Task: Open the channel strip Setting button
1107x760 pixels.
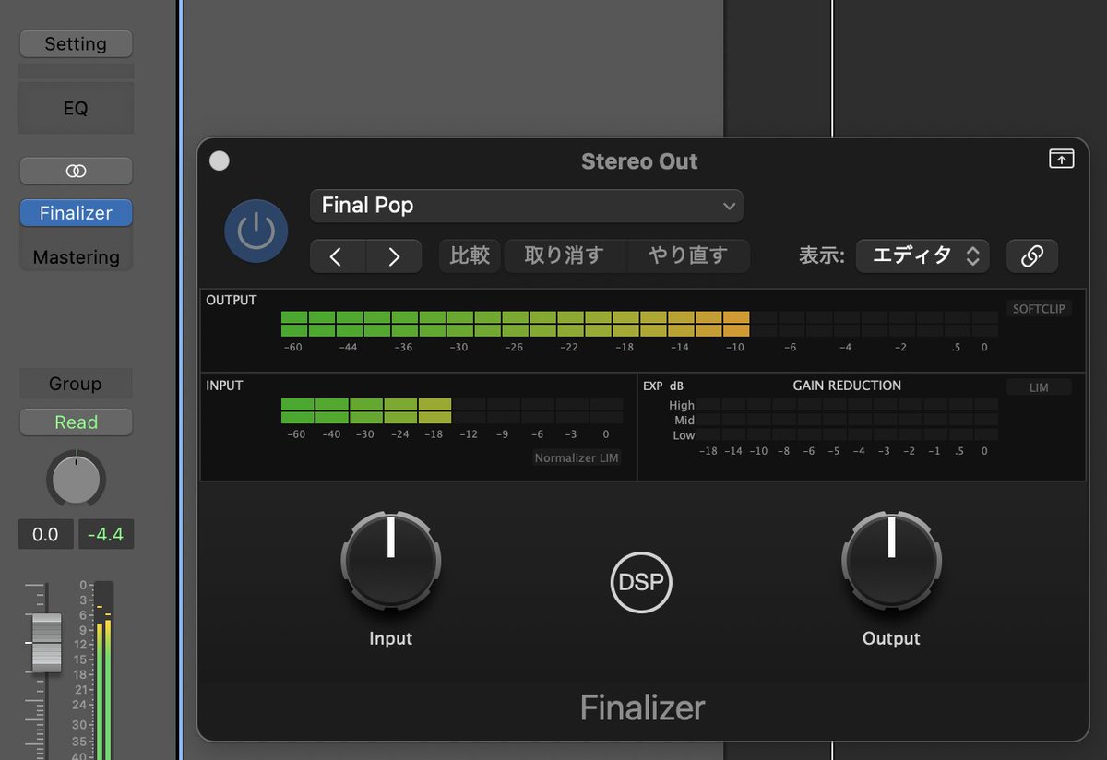Action: pyautogui.click(x=76, y=43)
